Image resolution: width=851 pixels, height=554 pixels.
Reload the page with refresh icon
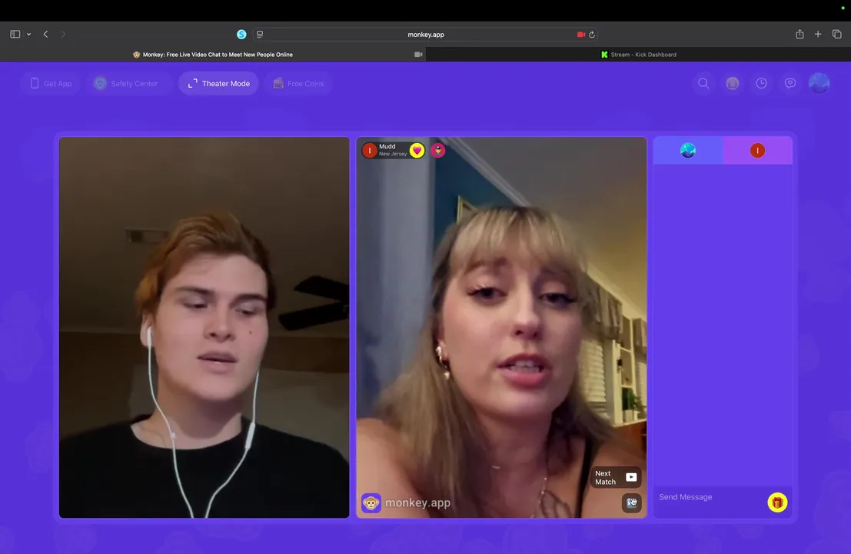(592, 34)
